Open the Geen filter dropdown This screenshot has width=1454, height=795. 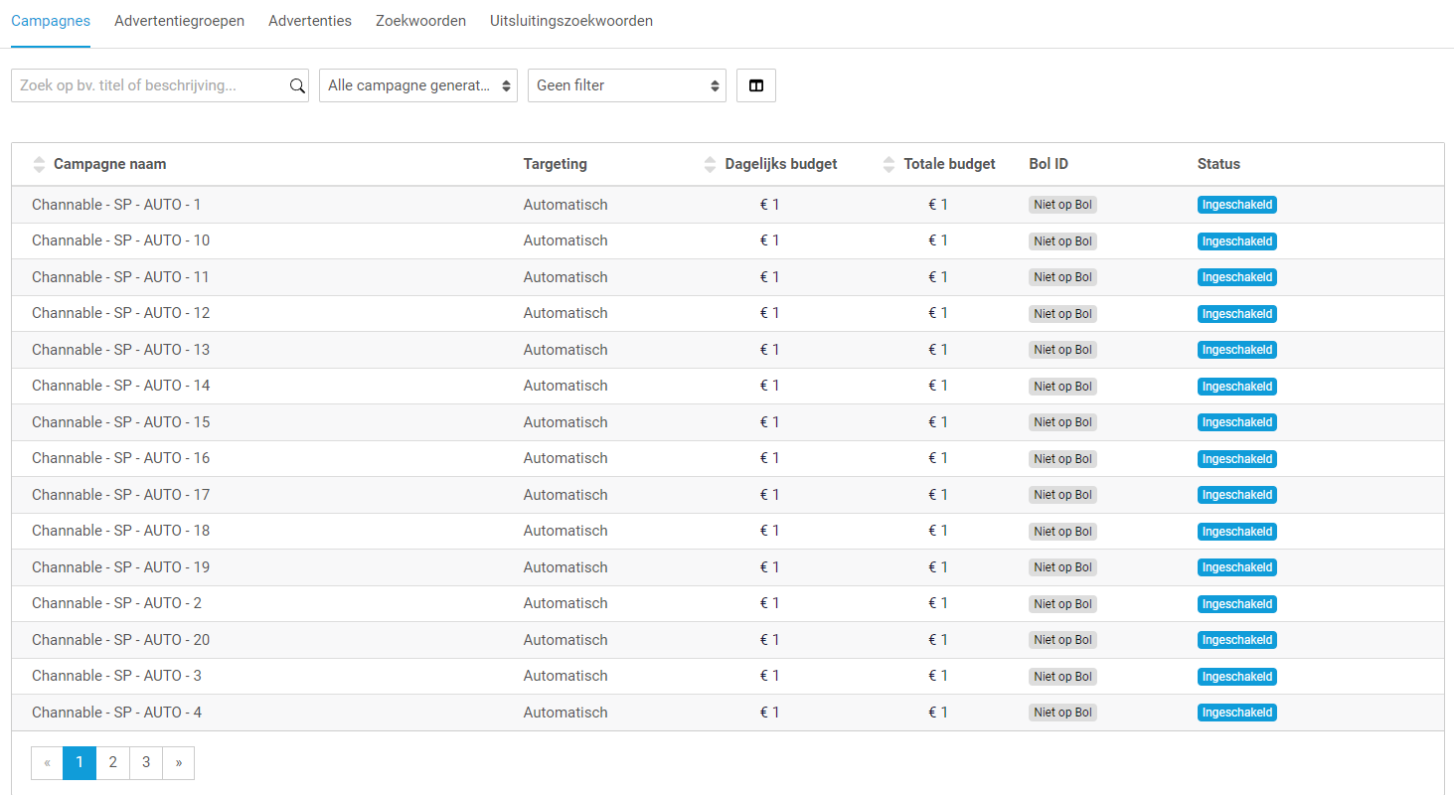click(x=627, y=85)
